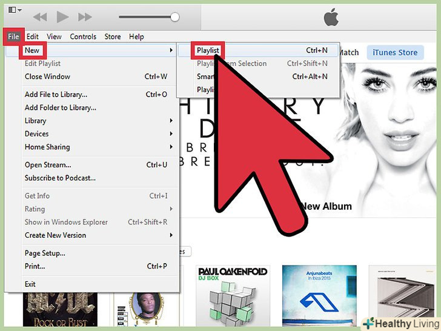Switch to the Match tab

350,52
